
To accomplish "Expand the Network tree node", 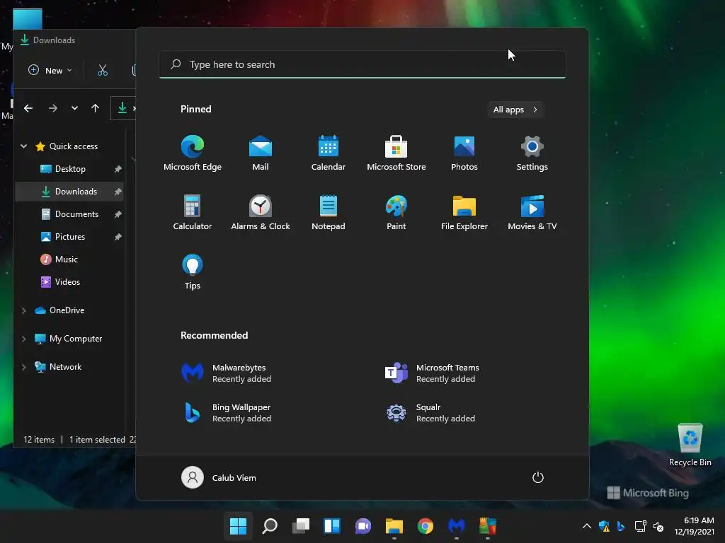I will (23, 367).
